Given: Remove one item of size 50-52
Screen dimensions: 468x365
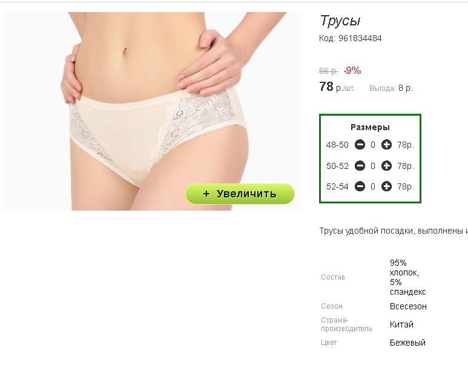Looking at the screenshot, I should [360, 166].
